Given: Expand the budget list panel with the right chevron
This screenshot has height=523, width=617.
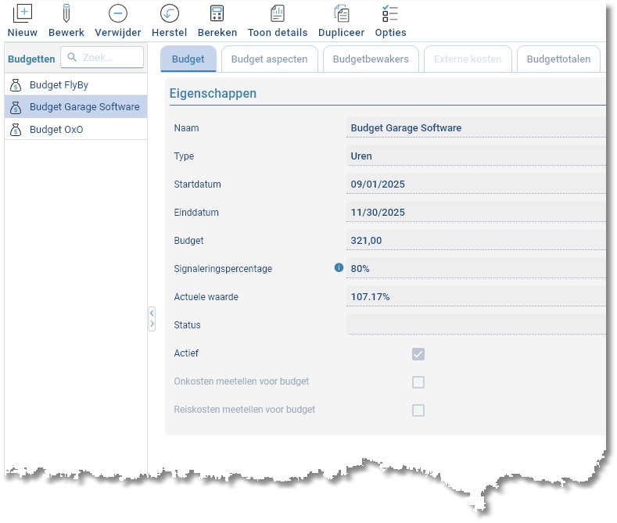Looking at the screenshot, I should point(152,324).
